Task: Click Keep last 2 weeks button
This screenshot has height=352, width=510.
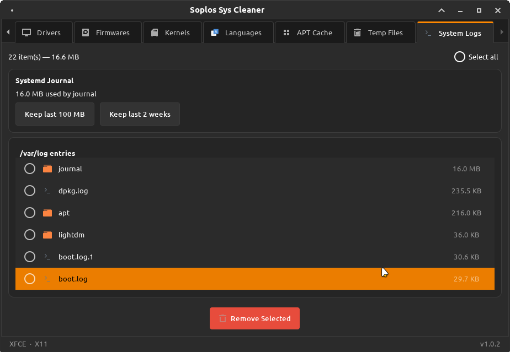Action: pos(140,114)
